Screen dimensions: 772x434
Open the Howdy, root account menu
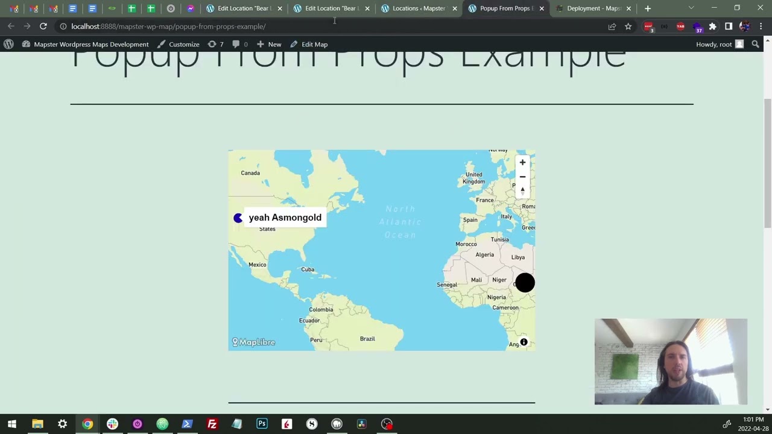pos(720,44)
